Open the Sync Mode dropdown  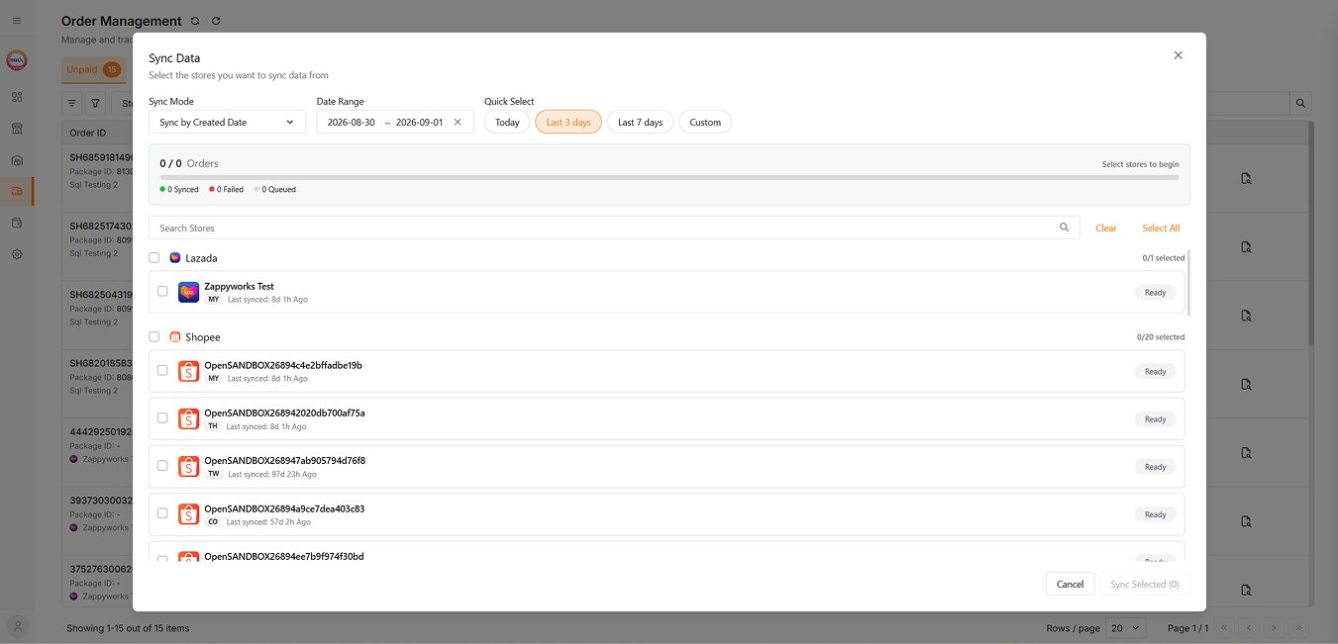(227, 123)
